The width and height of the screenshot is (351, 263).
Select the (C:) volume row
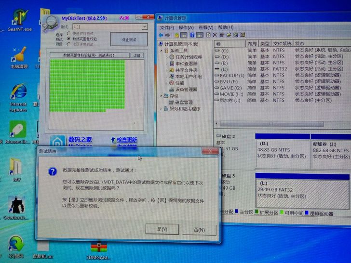(x=283, y=50)
